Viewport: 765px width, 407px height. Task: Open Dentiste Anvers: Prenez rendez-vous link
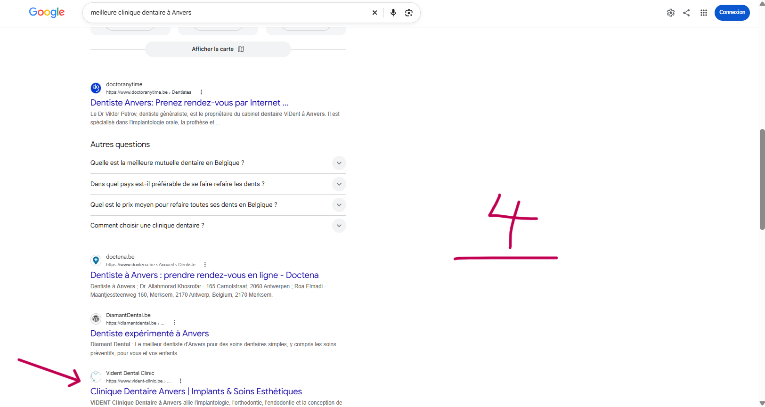pyautogui.click(x=189, y=103)
